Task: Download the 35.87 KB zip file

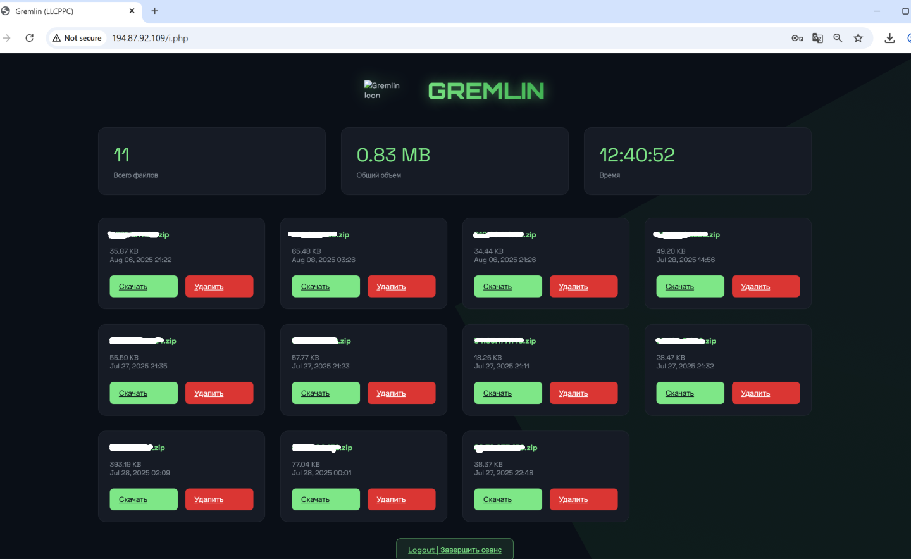Action: (x=144, y=286)
